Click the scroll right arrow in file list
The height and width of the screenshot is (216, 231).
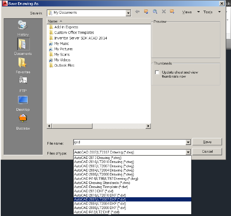tap(148, 126)
